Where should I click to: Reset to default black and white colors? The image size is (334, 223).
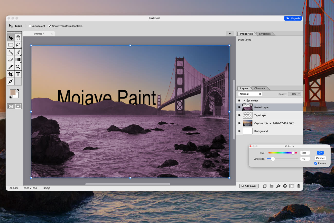coord(11,97)
